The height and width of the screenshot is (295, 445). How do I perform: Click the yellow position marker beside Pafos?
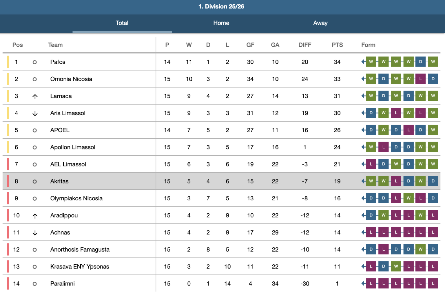8,62
